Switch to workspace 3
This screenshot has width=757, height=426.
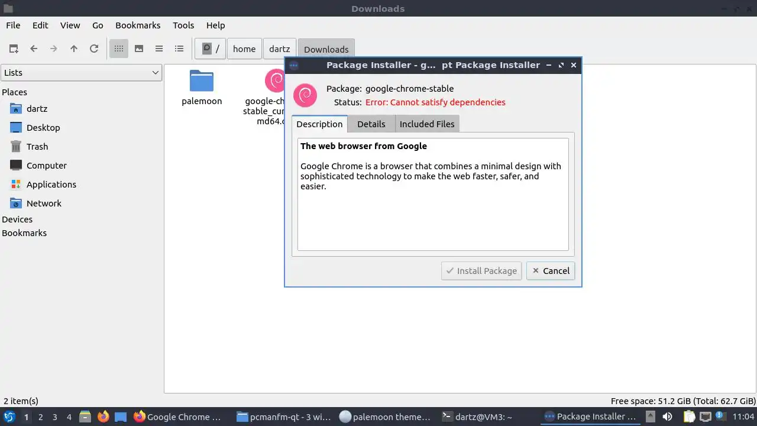pyautogui.click(x=55, y=417)
